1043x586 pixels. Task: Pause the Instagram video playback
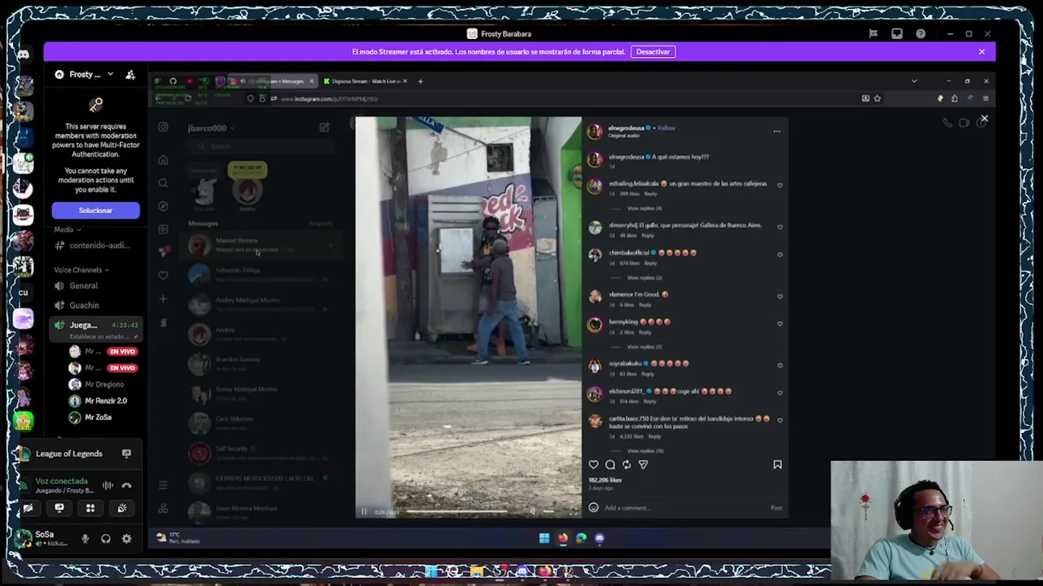click(x=363, y=512)
